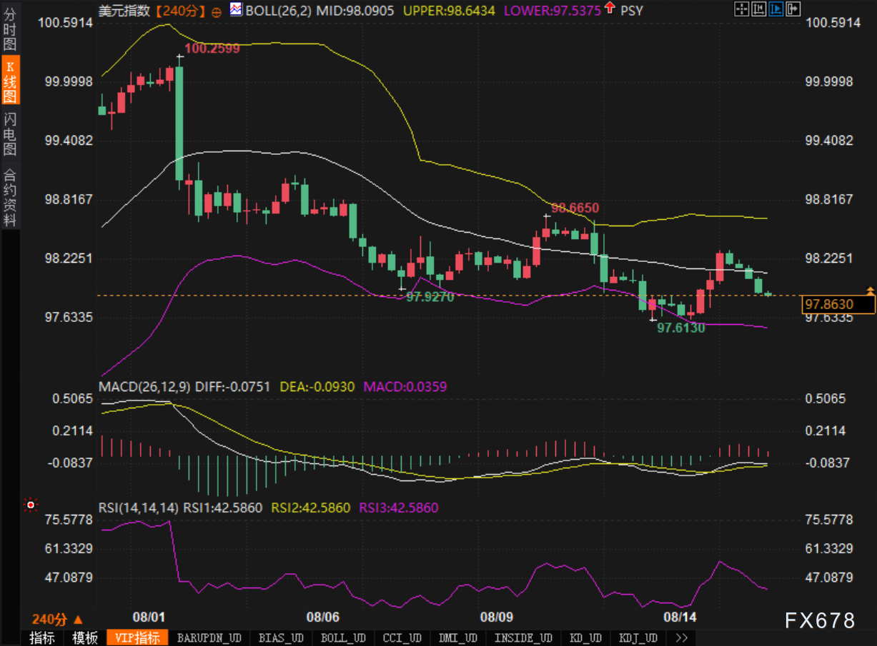Click the rightmost layout icon in top bar
Image resolution: width=877 pixels, height=646 pixels.
coord(792,9)
